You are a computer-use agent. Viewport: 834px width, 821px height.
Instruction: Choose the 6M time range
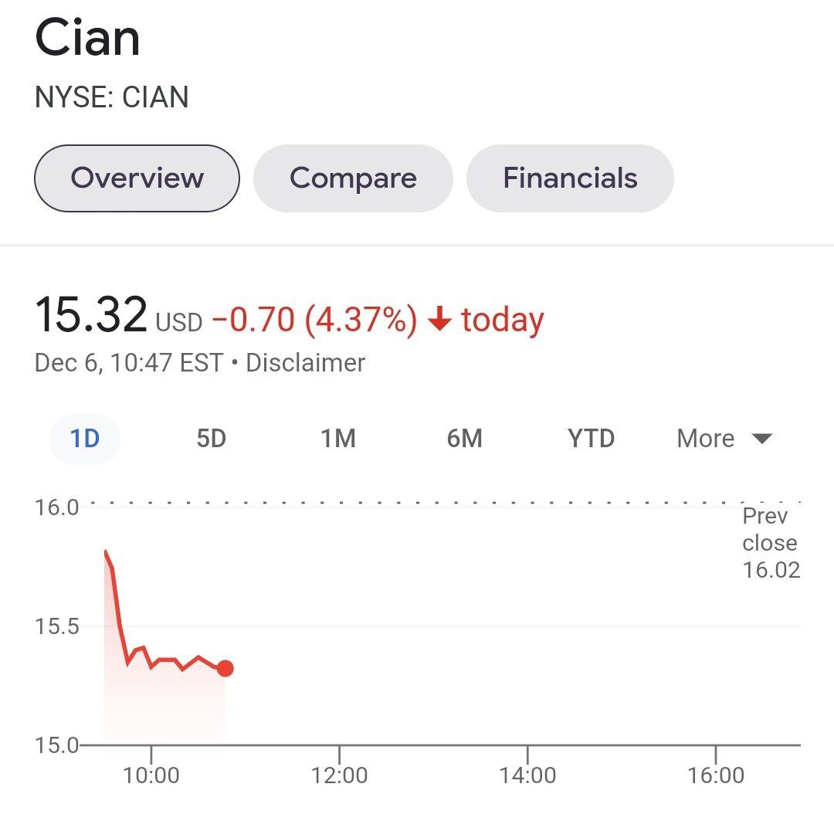(x=464, y=439)
